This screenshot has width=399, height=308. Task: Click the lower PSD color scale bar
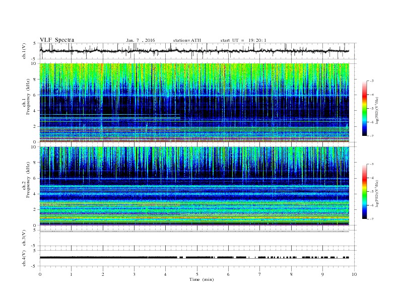(x=364, y=192)
